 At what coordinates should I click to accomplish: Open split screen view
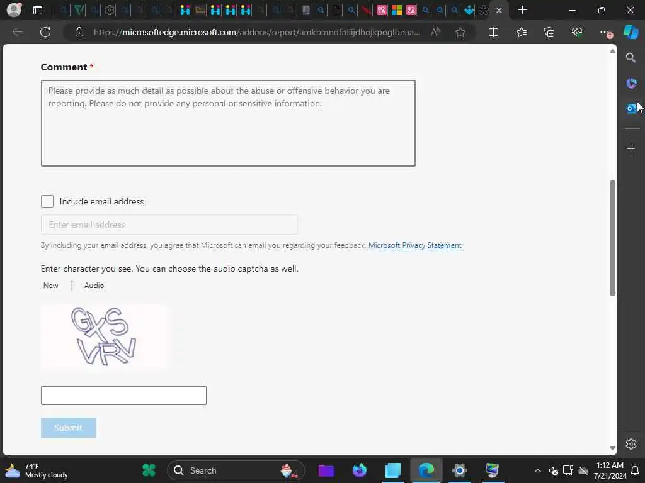493,32
